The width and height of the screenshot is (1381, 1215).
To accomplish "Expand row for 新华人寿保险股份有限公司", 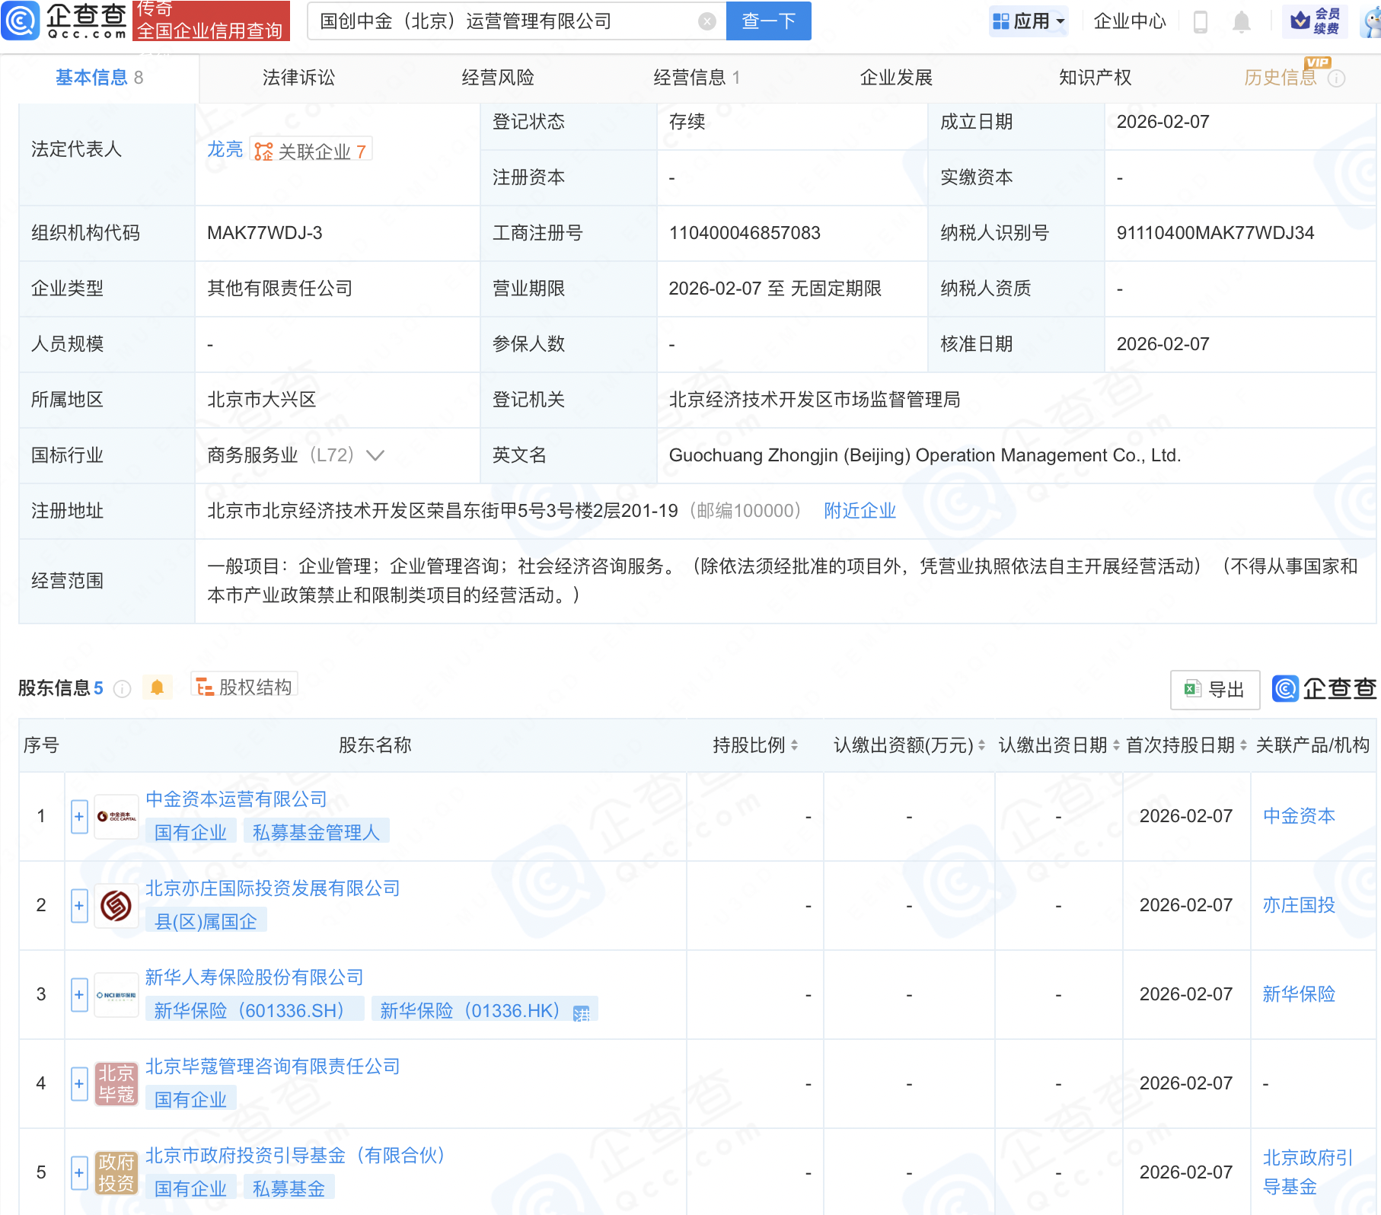I will [79, 995].
